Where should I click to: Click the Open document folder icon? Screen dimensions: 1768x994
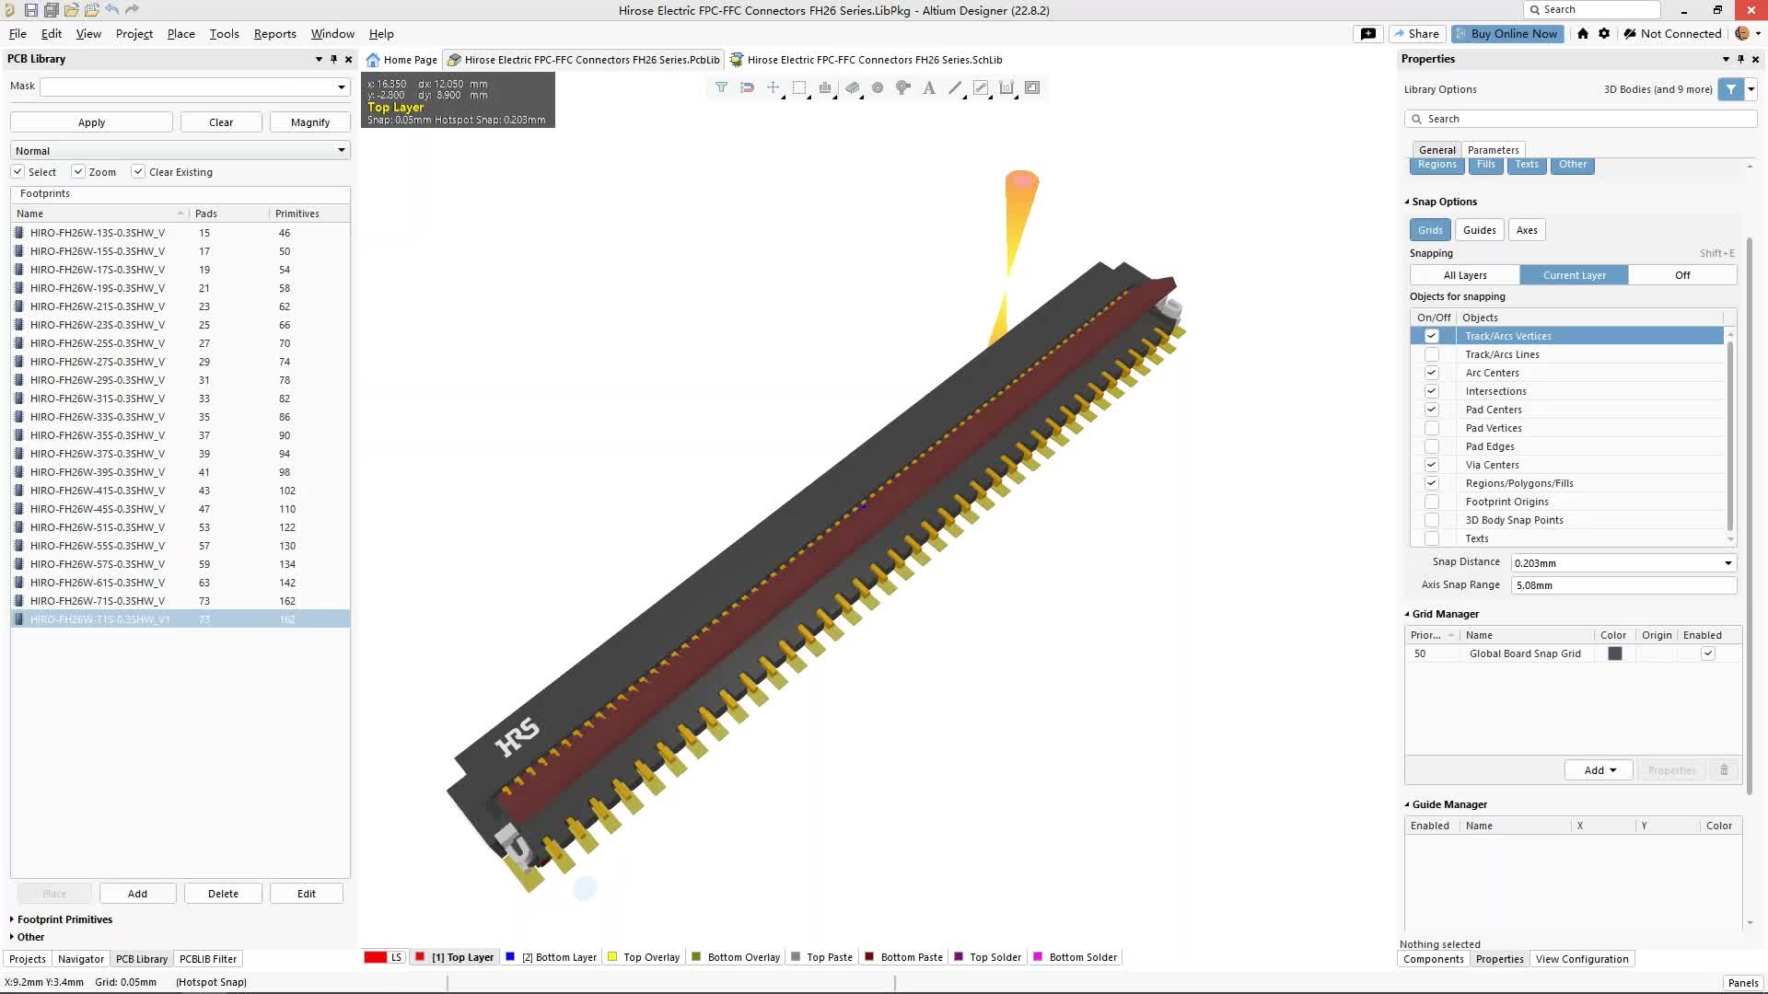tap(71, 10)
